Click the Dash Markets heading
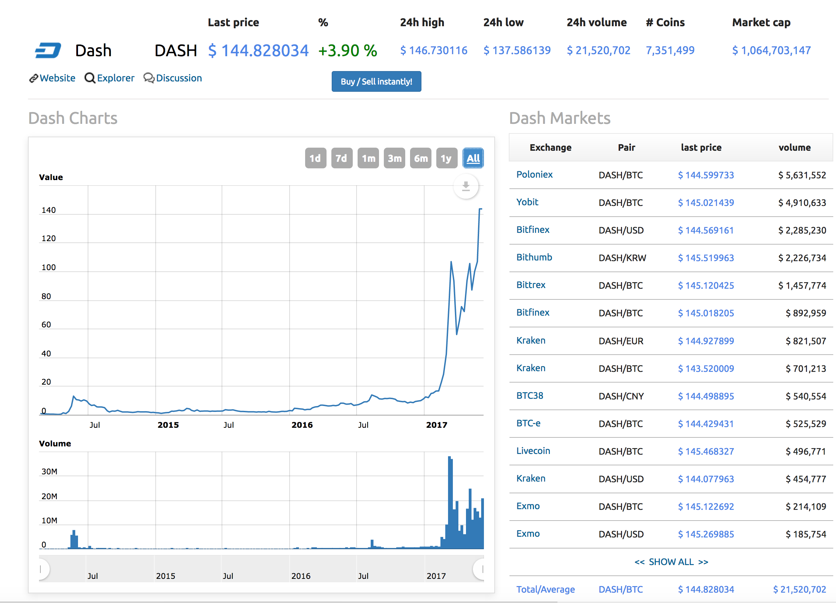836x603 pixels. point(560,118)
